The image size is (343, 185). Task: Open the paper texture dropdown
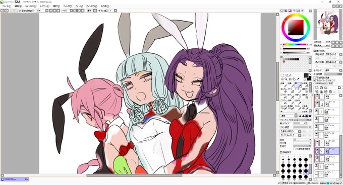pyautogui.click(x=340, y=54)
